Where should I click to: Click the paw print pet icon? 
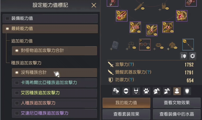coord(146,91)
